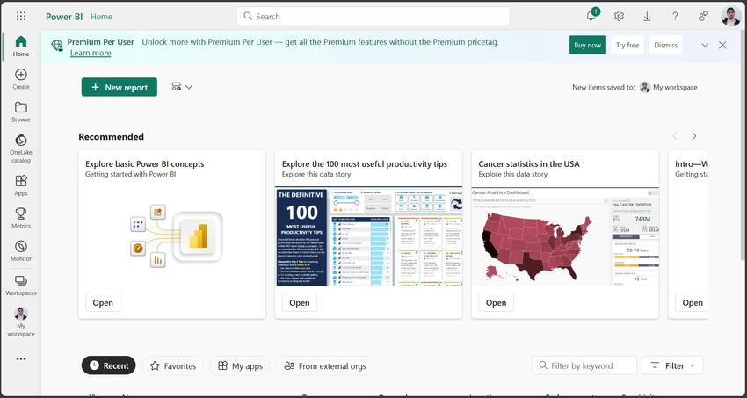The height and width of the screenshot is (398, 747).
Task: Click the feedback people icon in header
Action: point(703,16)
